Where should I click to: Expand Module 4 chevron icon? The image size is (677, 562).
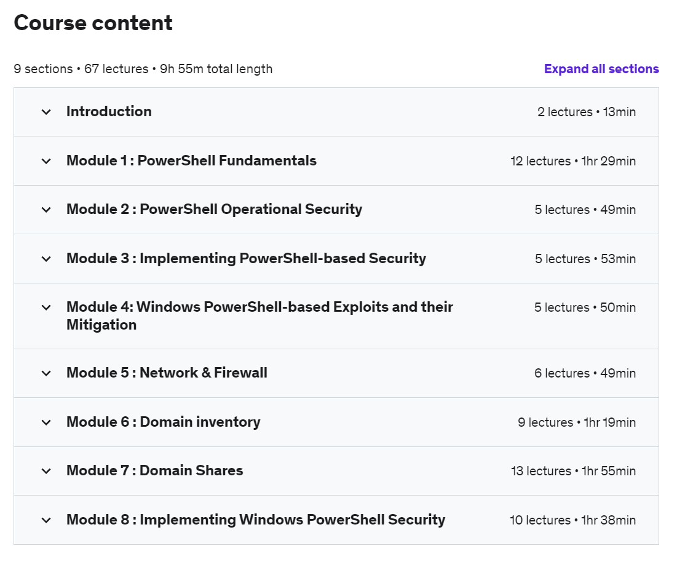46,307
